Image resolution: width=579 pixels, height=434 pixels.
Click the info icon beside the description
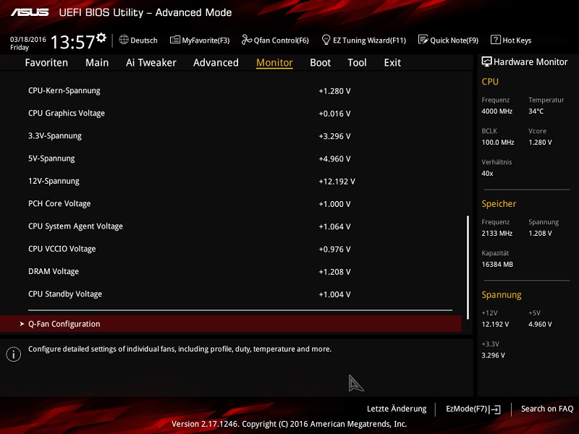click(13, 354)
